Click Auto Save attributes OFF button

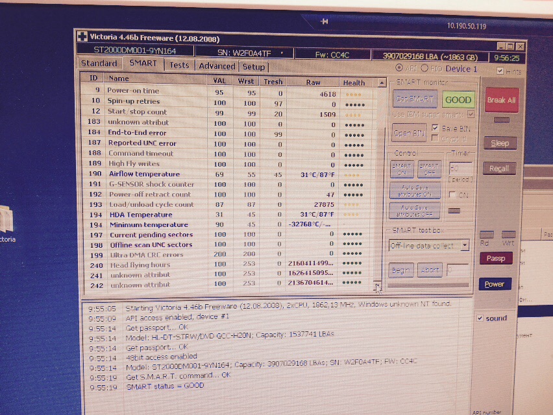pos(414,211)
